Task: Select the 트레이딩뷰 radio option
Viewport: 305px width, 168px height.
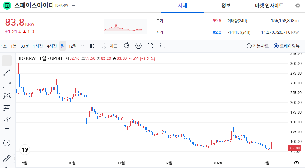Action: click(276, 46)
